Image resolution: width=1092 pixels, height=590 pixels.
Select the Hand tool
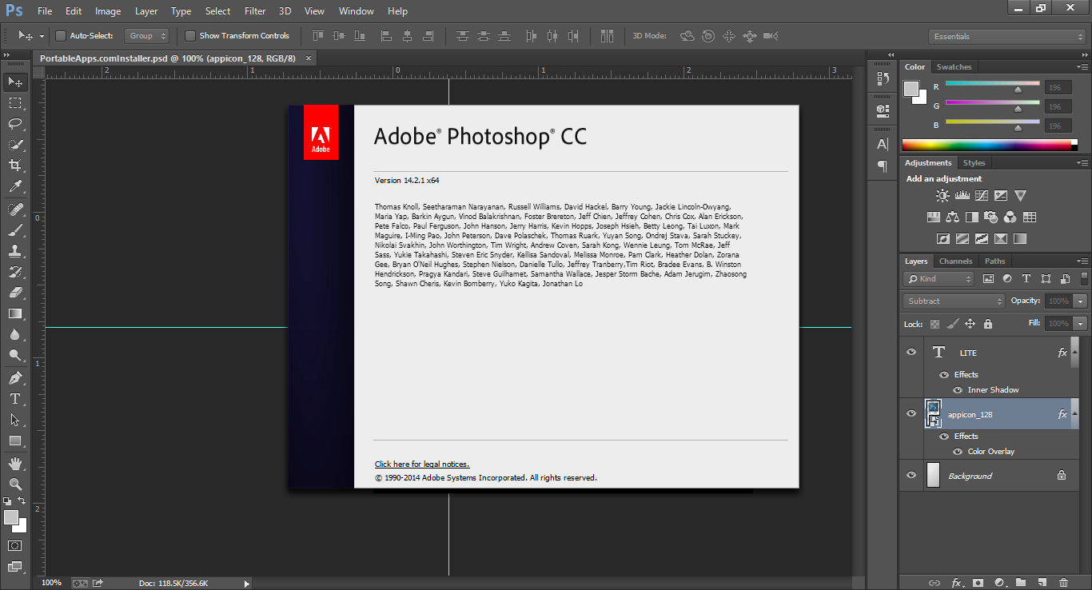(x=15, y=463)
